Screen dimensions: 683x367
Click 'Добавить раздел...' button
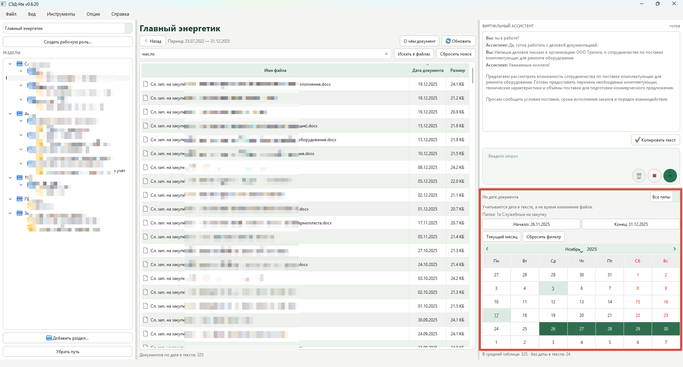(x=68, y=338)
